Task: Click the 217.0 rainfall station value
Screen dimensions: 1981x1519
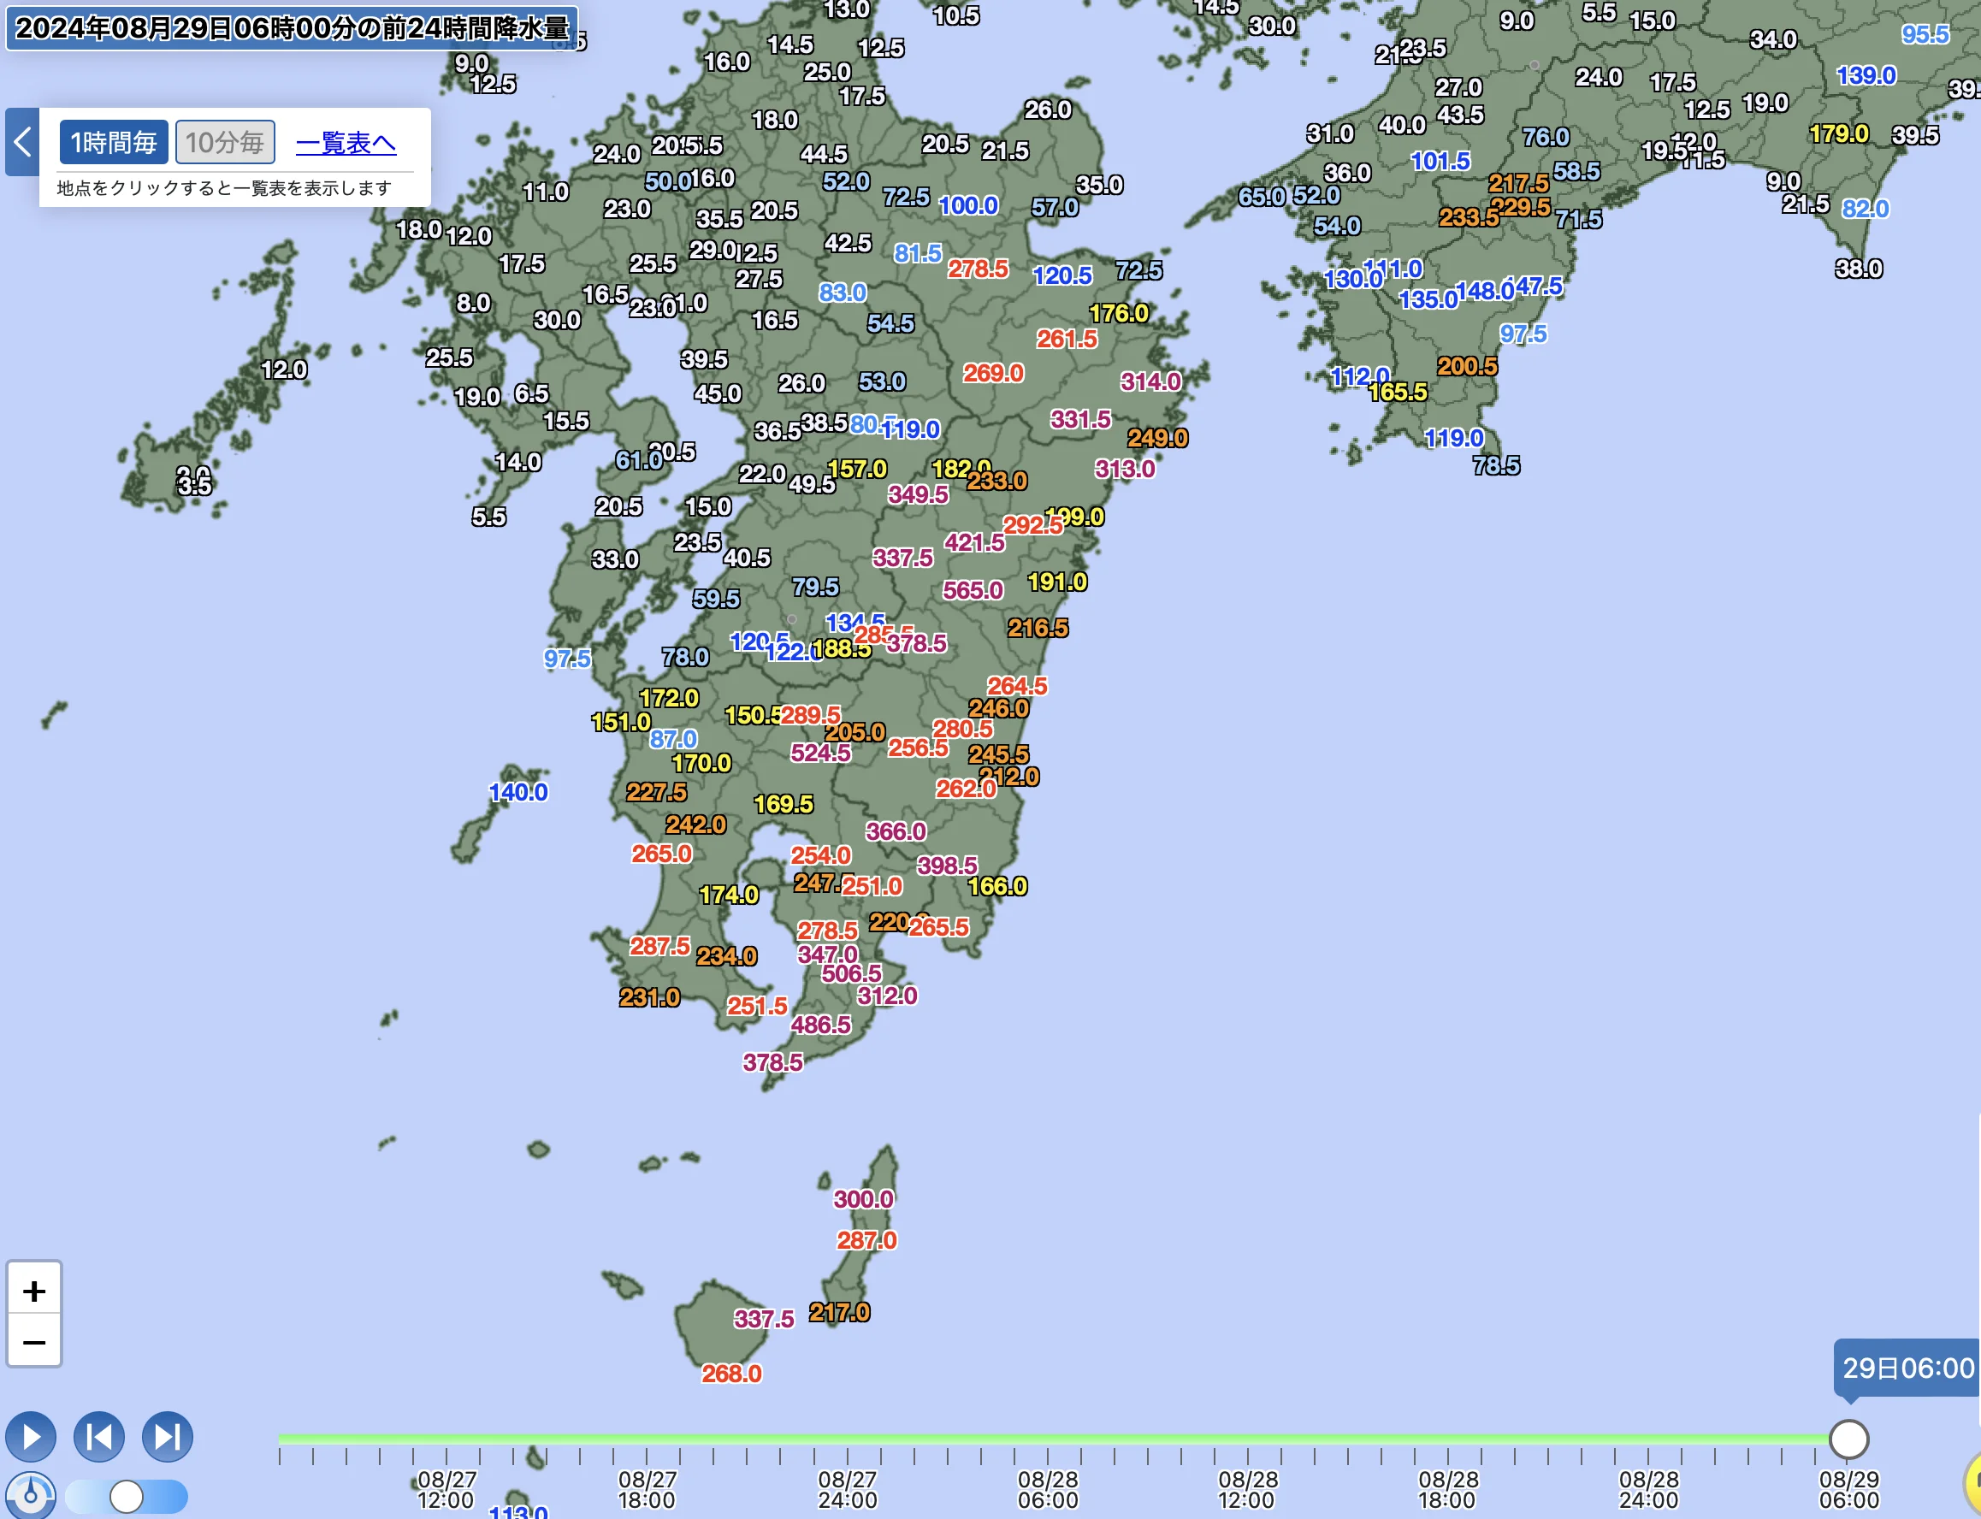Action: pyautogui.click(x=839, y=1312)
